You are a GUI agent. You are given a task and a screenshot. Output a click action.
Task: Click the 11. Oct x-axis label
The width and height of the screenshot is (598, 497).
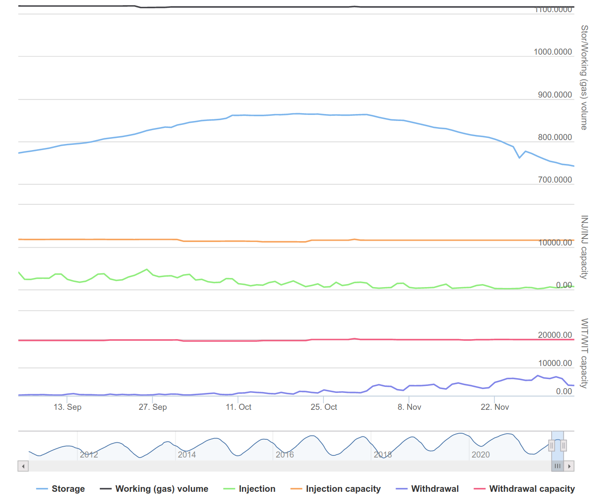coord(239,407)
